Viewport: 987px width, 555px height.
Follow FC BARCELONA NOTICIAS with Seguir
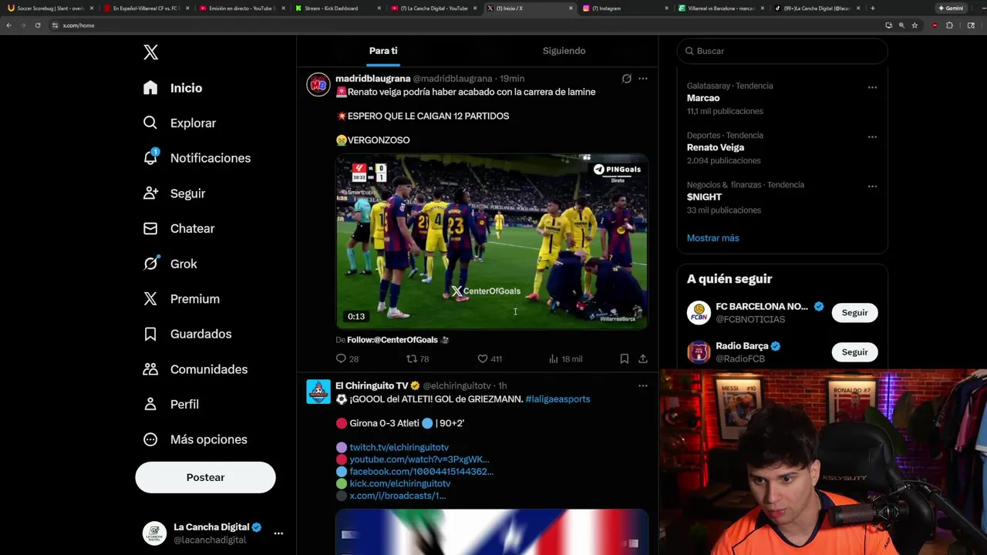coord(854,312)
